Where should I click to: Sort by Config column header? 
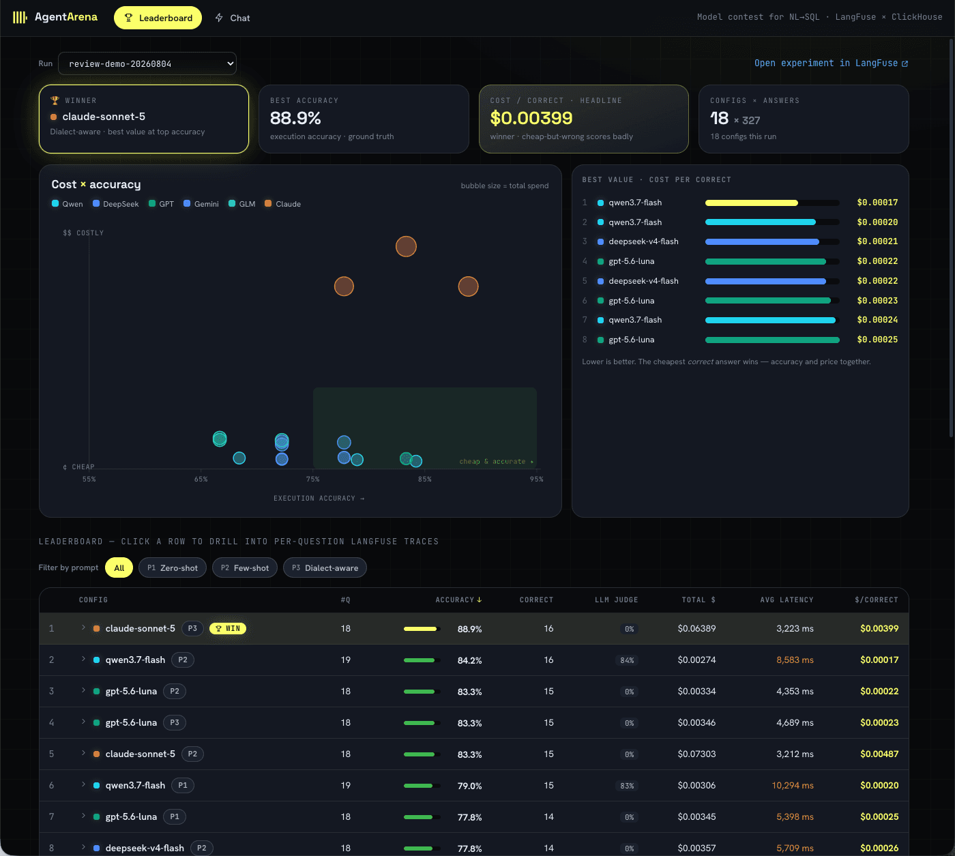(93, 600)
